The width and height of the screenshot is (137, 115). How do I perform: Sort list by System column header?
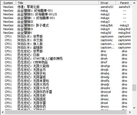[x=8, y=3]
